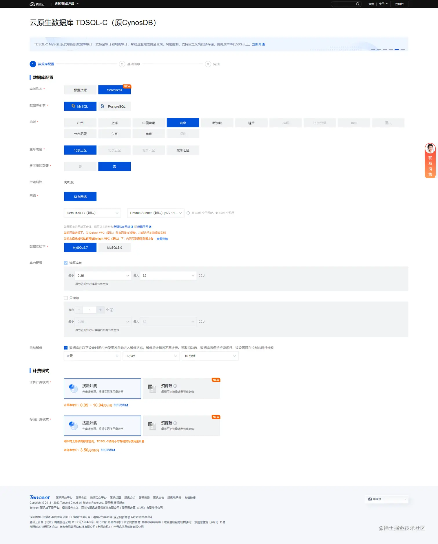Click the Tencent Cloud logo icon

pyautogui.click(x=32, y=4)
